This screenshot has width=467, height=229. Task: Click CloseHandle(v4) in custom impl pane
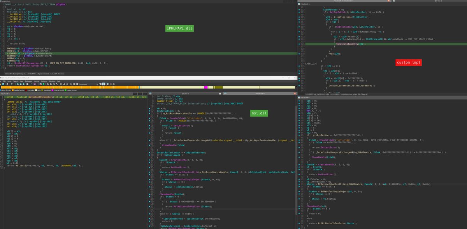(318, 206)
